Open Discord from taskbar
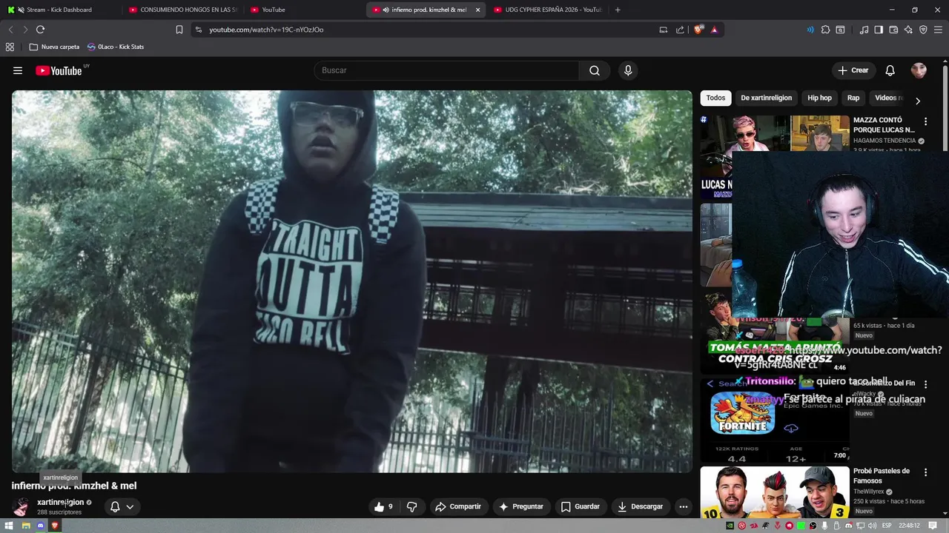The image size is (949, 533). 40,526
